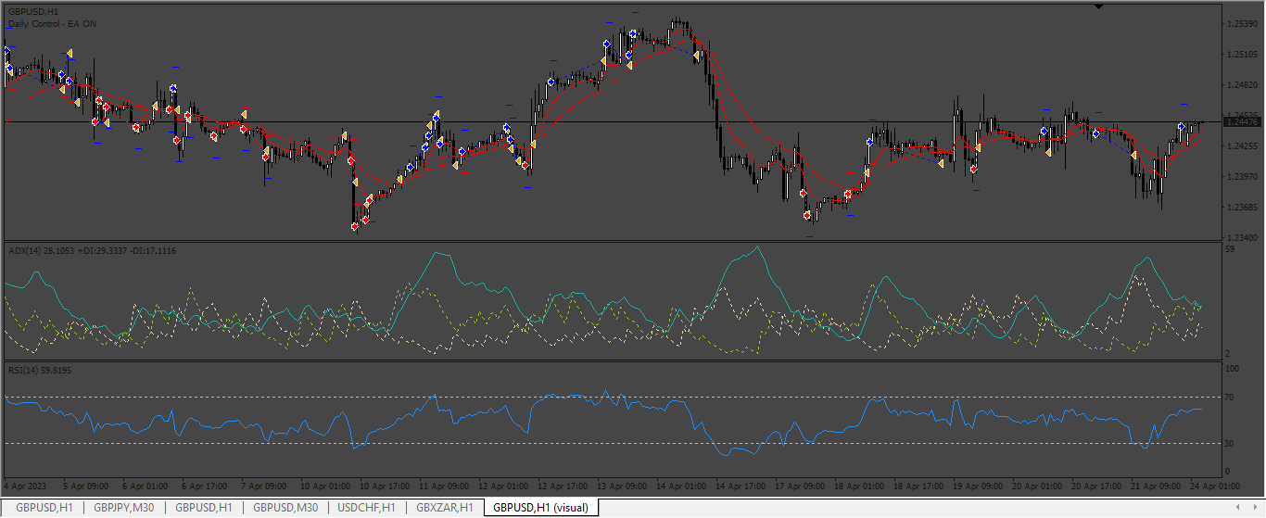The height and width of the screenshot is (518, 1266).
Task: Click the tab strip scroll-left arrow
Action: click(1239, 507)
